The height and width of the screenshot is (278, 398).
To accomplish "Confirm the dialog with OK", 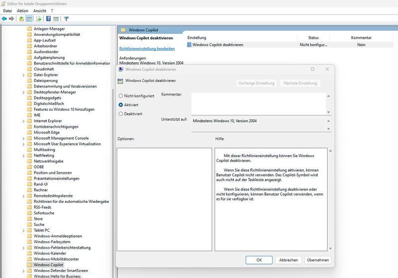I will pos(259,260).
